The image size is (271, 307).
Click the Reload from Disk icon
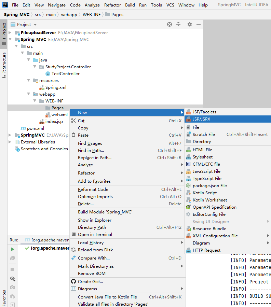click(x=73, y=250)
